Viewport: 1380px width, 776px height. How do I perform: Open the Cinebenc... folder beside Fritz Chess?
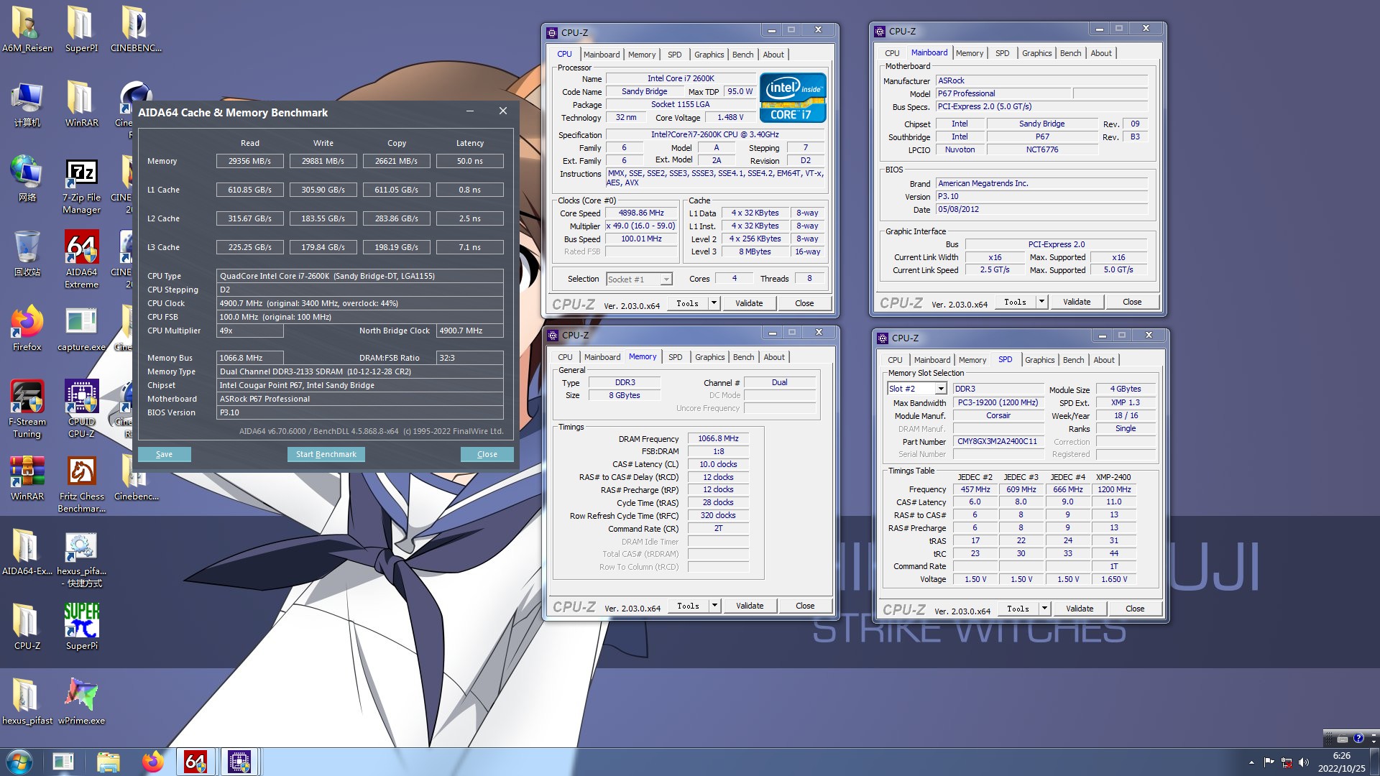136,478
